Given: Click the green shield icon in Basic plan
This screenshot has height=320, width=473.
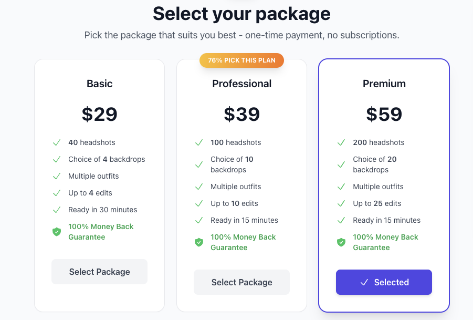Looking at the screenshot, I should pos(57,232).
